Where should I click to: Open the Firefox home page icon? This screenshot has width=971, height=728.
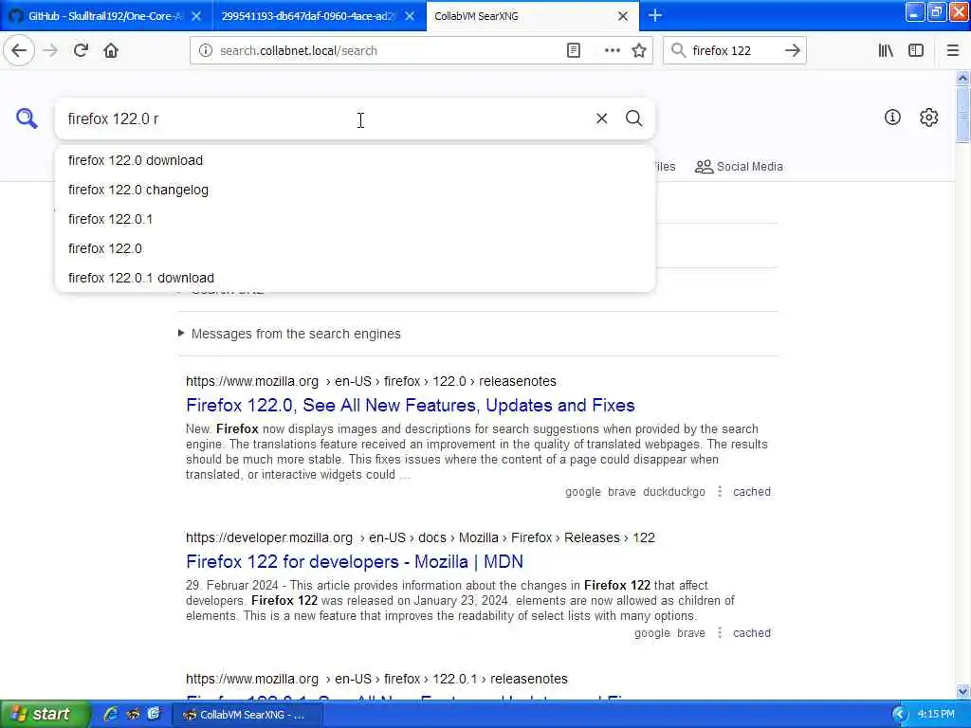[111, 51]
